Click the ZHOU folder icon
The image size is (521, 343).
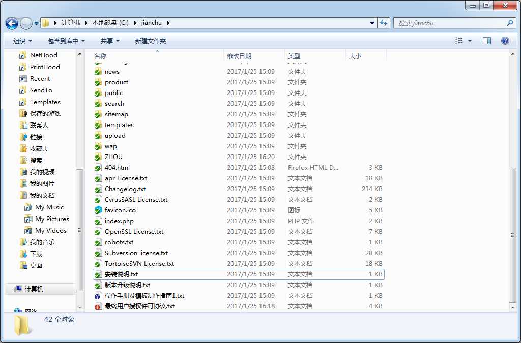98,157
